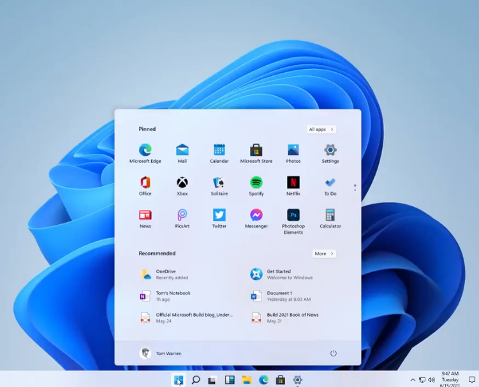Open Microsoft Store pinned tile

pyautogui.click(x=256, y=153)
